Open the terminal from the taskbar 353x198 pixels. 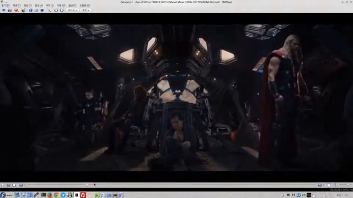43,195
